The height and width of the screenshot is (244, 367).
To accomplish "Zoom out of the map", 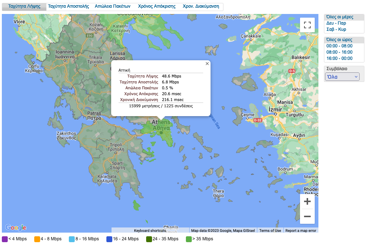I will 307,216.
